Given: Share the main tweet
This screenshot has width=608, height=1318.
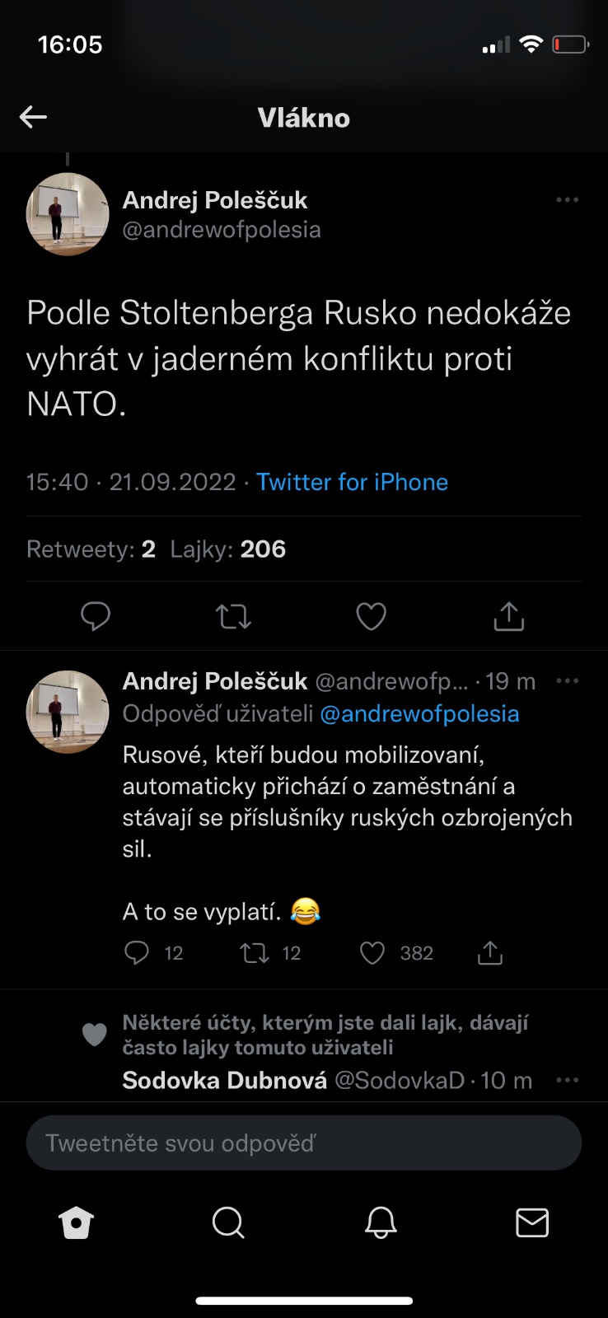Looking at the screenshot, I should [508, 616].
